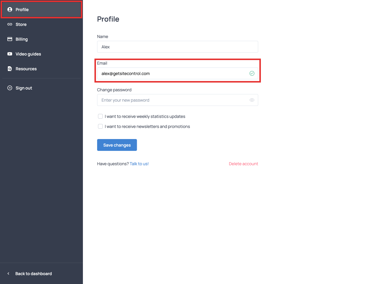The image size is (379, 284).
Task: Click the Profile user icon in sidebar
Action: (10, 9)
